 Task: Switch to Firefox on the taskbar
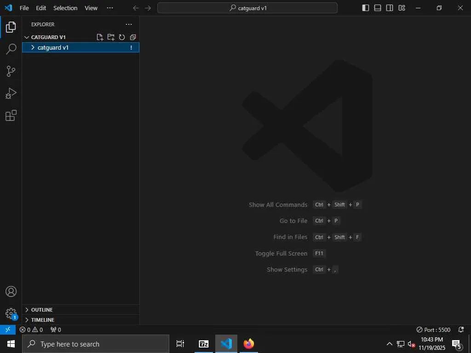(x=249, y=344)
